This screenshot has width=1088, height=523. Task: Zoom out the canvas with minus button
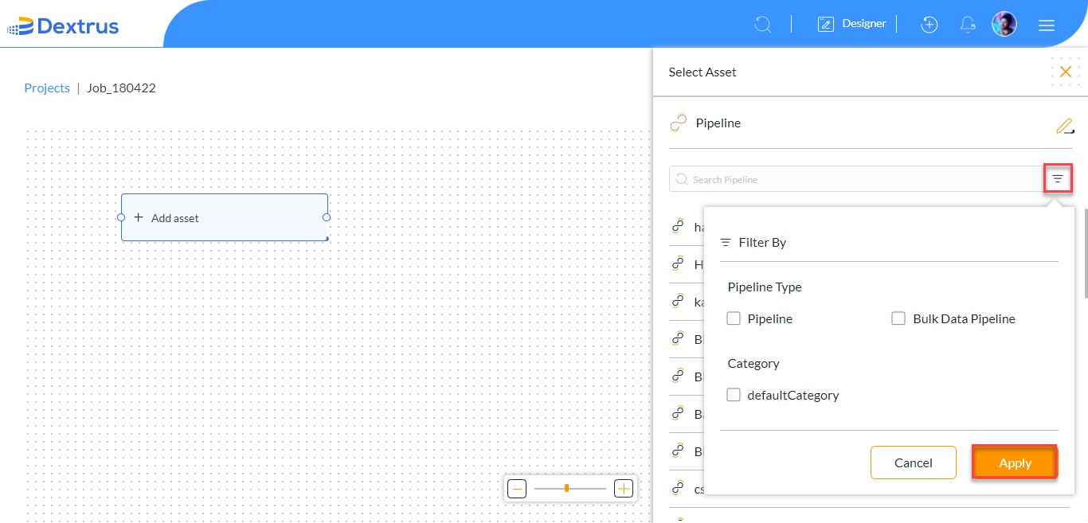tap(517, 489)
